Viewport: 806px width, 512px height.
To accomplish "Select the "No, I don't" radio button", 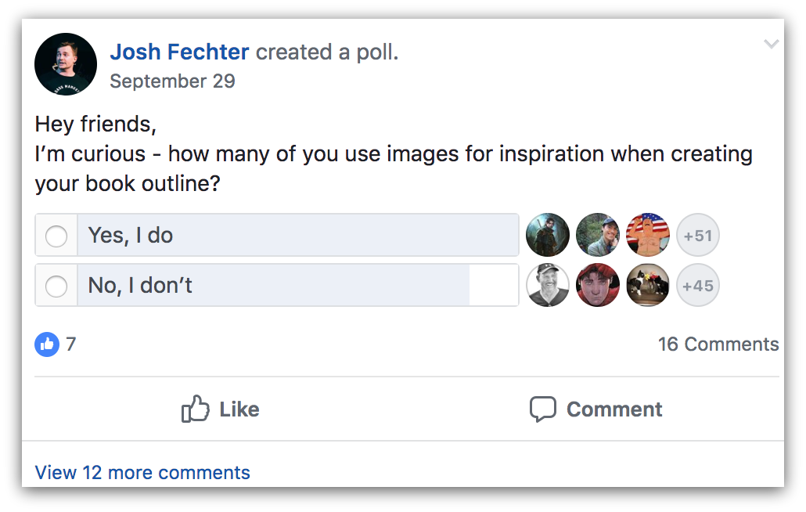I will (x=56, y=287).
